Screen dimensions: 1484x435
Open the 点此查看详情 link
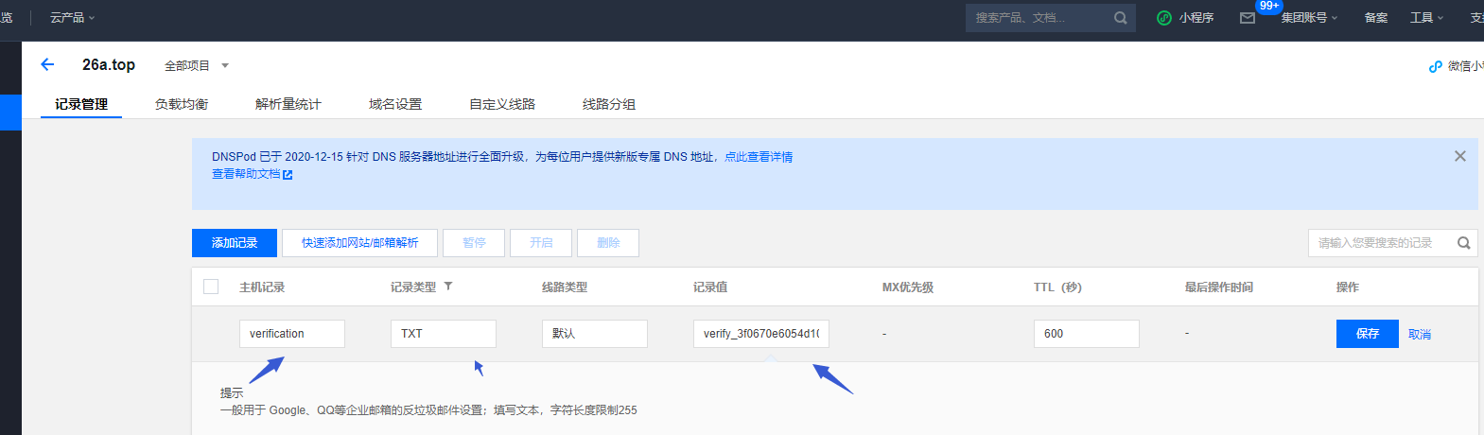tap(759, 157)
